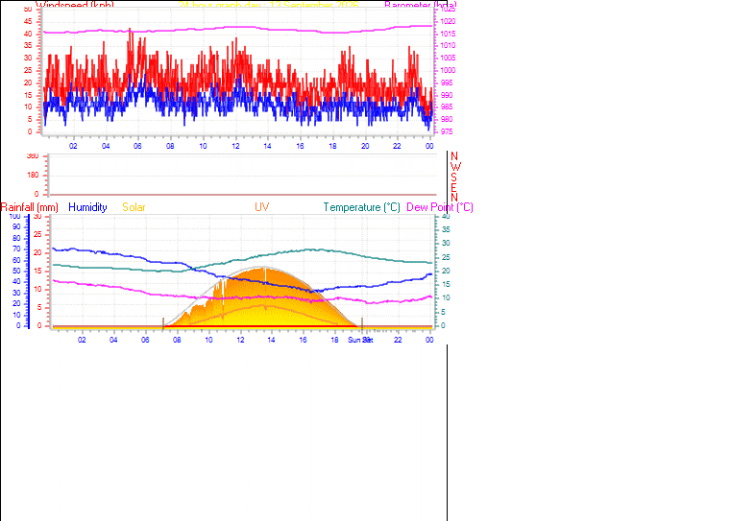Click 90 on the blue humidity axis

tap(16, 226)
